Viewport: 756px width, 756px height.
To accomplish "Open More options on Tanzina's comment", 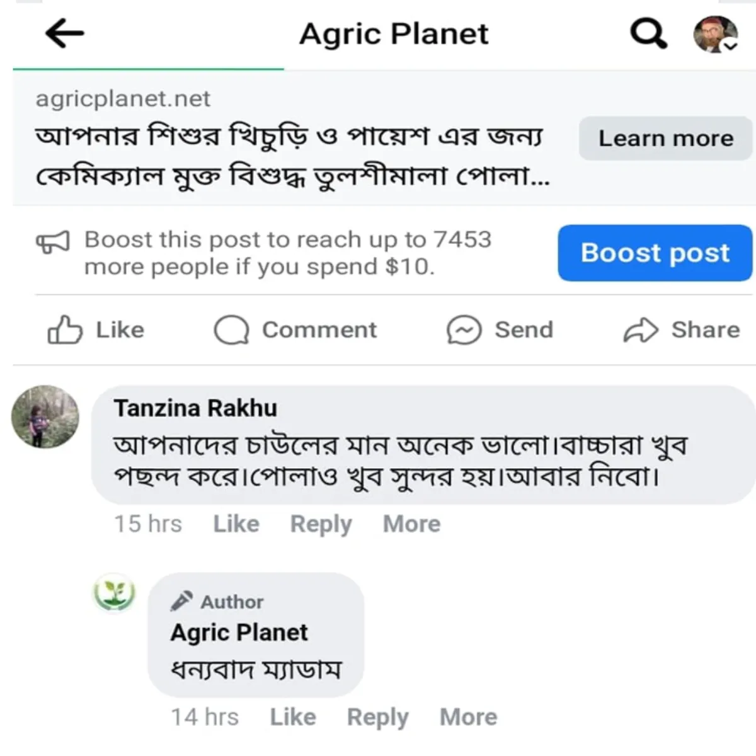I will pyautogui.click(x=412, y=524).
